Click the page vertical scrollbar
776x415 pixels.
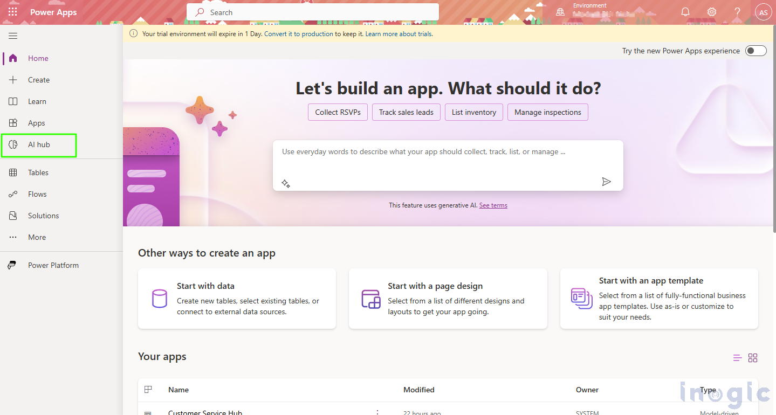773,129
